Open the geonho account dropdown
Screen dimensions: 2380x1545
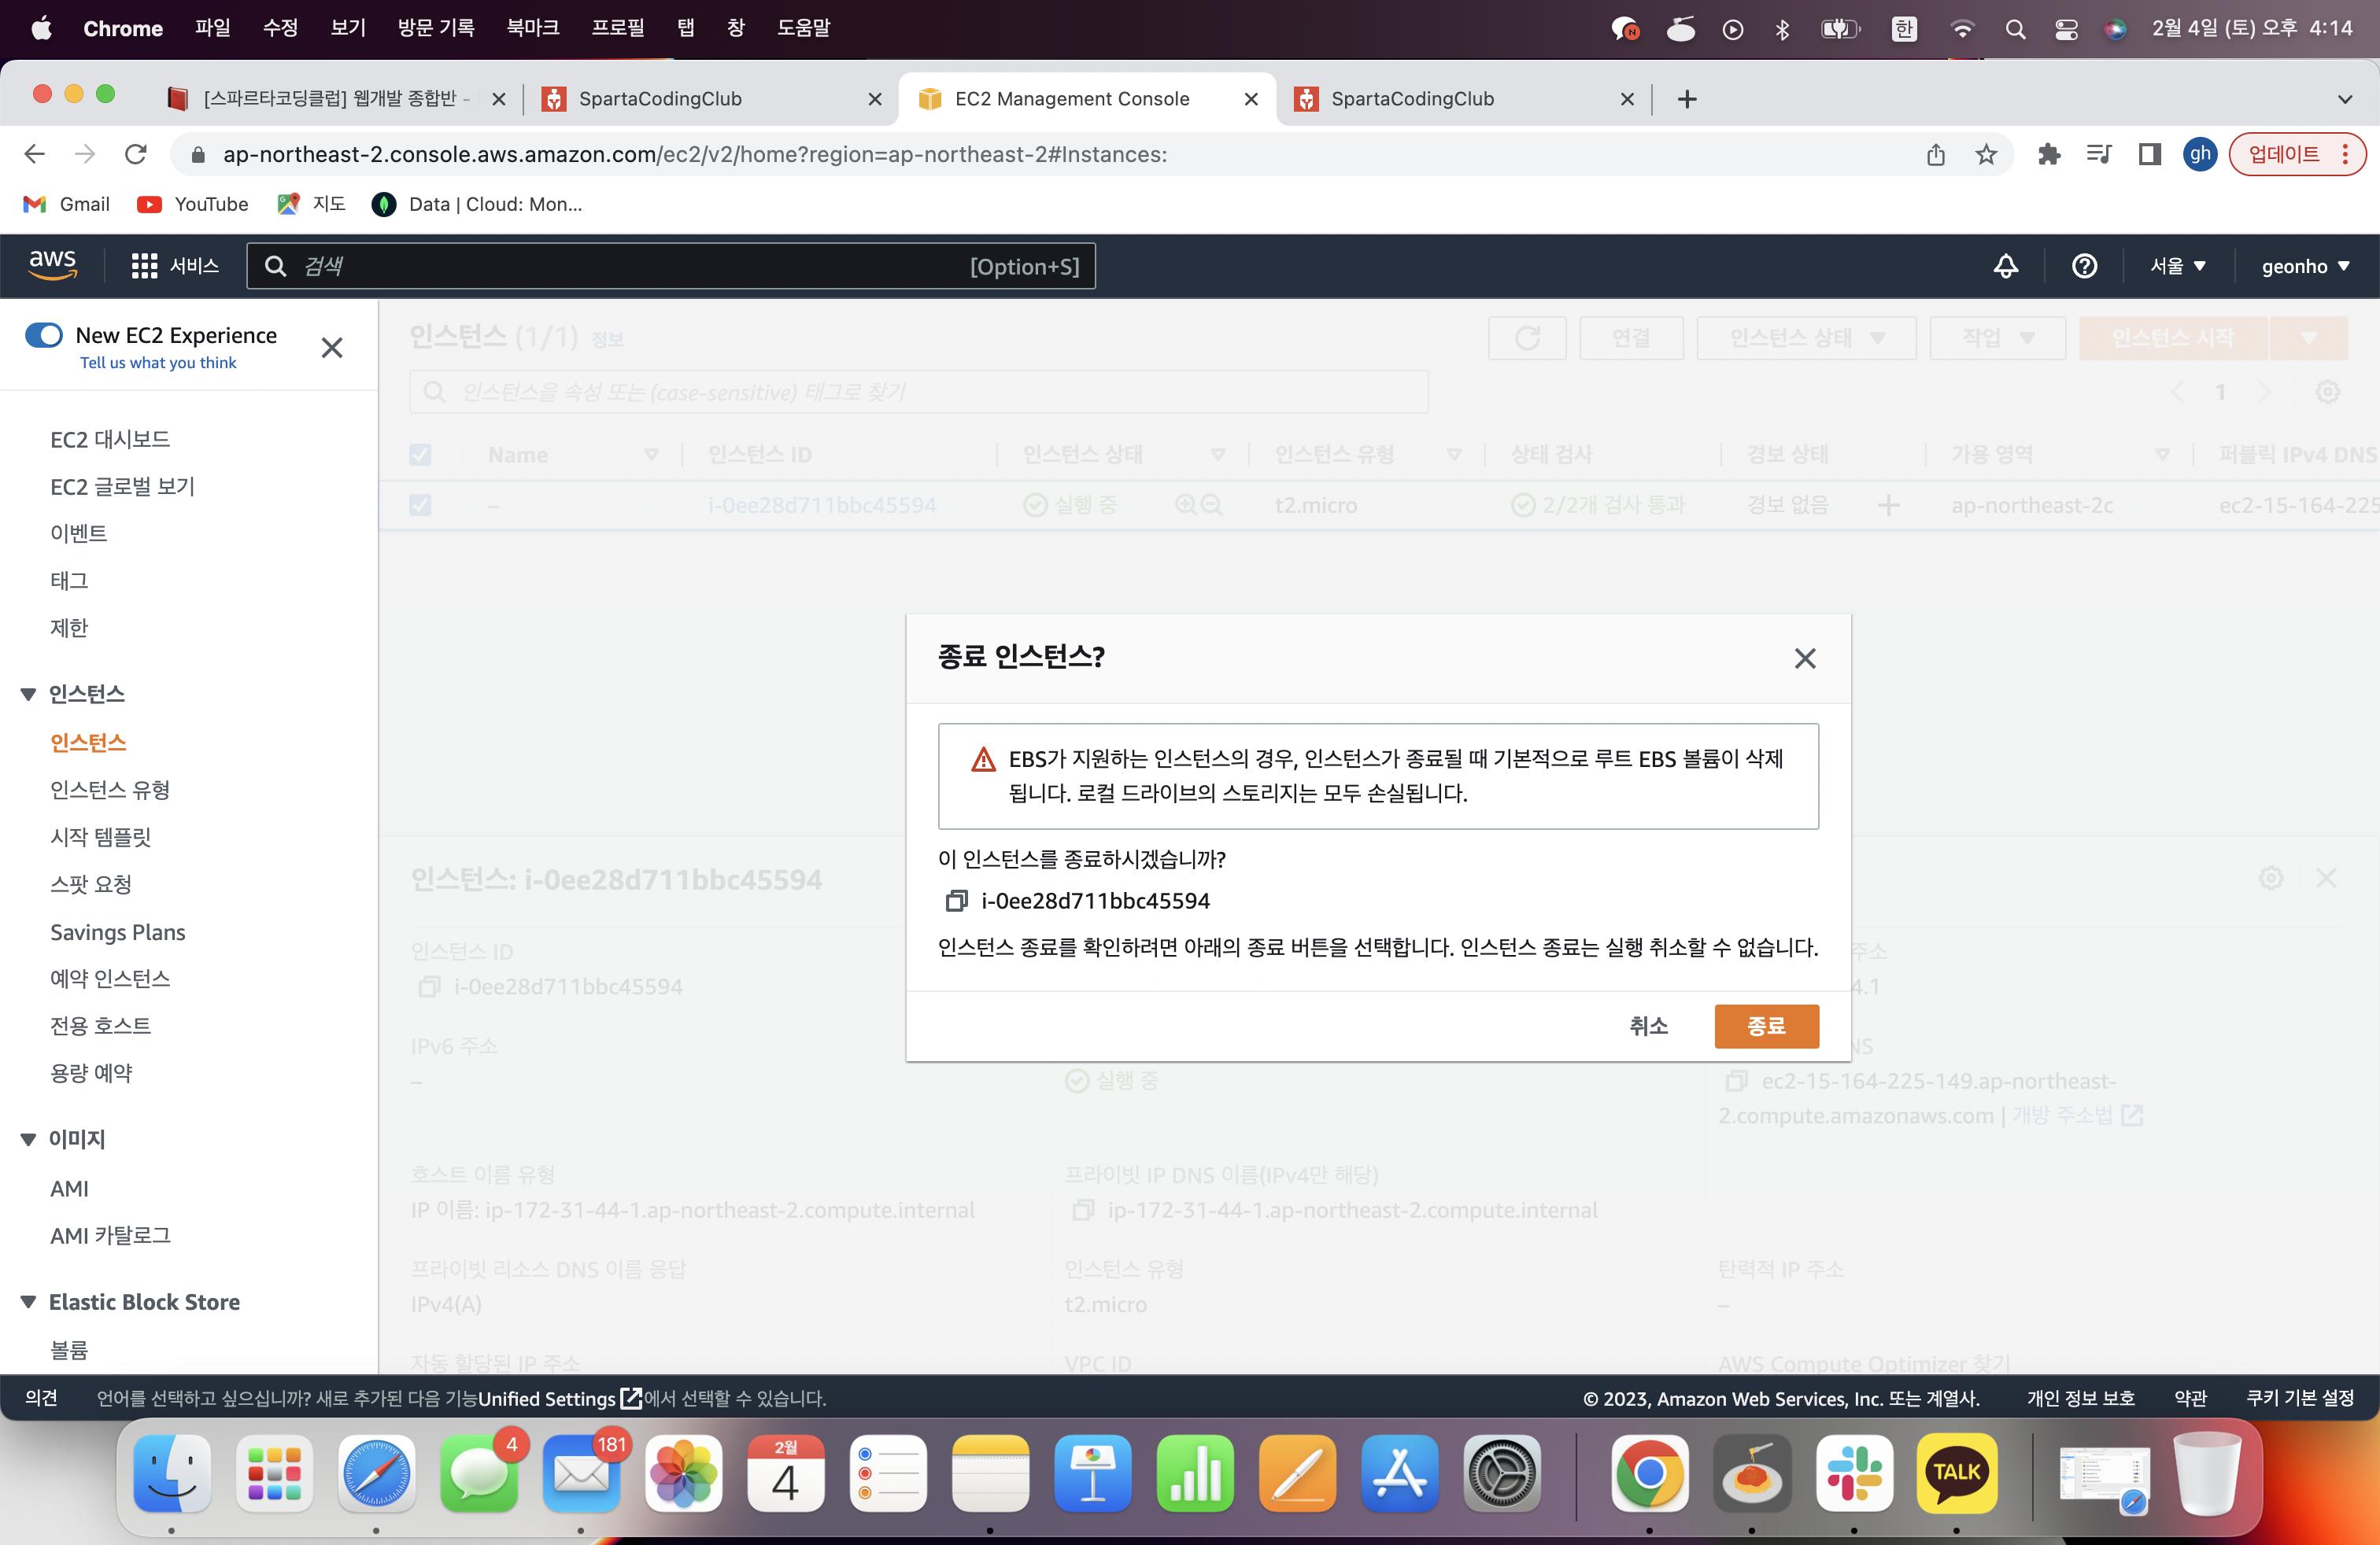[x=2306, y=266]
